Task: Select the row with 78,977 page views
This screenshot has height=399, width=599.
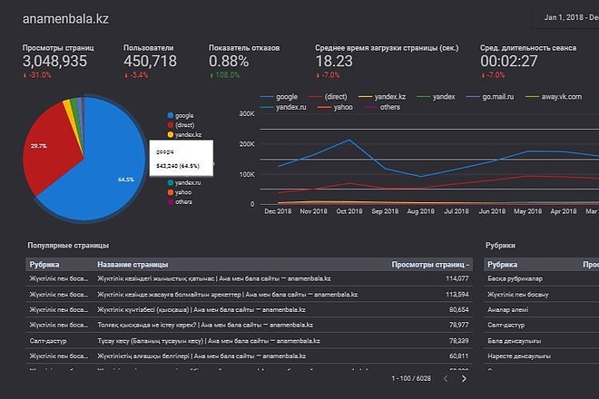Action: tap(249, 325)
